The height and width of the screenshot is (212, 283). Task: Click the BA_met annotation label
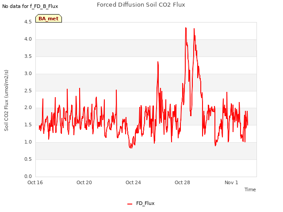tap(49, 19)
